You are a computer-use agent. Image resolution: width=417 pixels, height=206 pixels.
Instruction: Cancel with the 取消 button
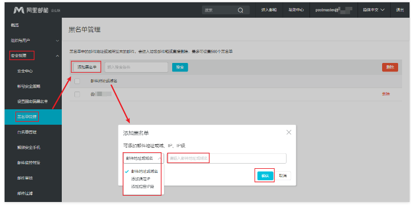pos(283,176)
